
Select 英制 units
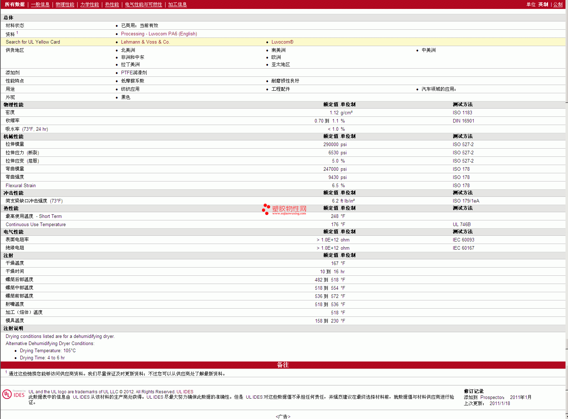pos(543,4)
